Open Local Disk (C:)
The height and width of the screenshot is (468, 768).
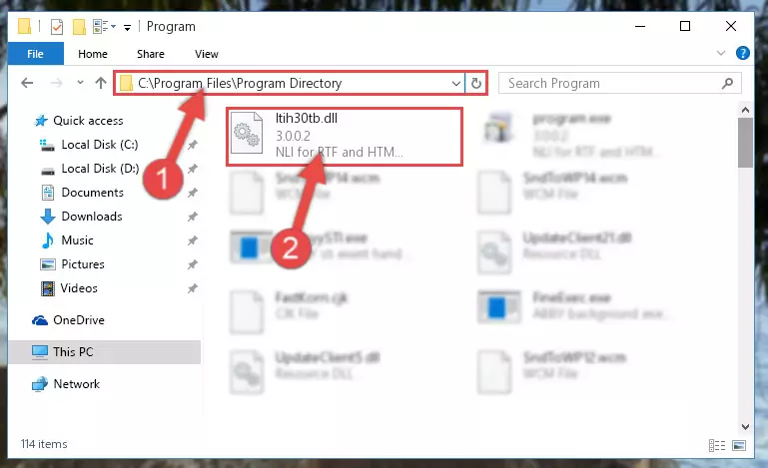click(x=100, y=145)
